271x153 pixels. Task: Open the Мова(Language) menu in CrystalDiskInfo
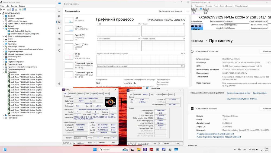click(242, 6)
